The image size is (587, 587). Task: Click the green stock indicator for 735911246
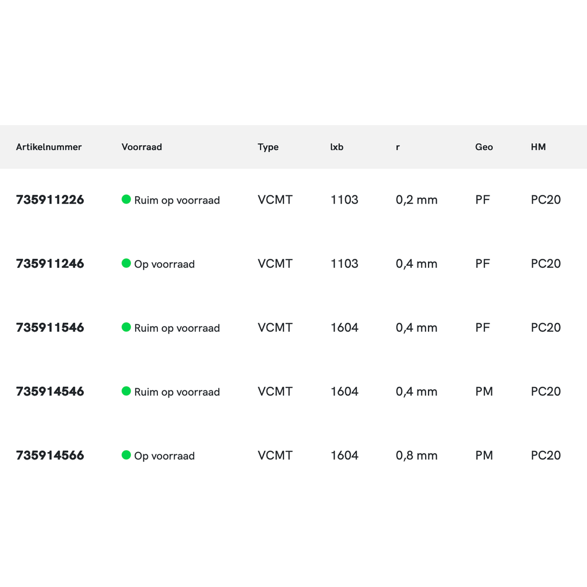[x=126, y=264]
